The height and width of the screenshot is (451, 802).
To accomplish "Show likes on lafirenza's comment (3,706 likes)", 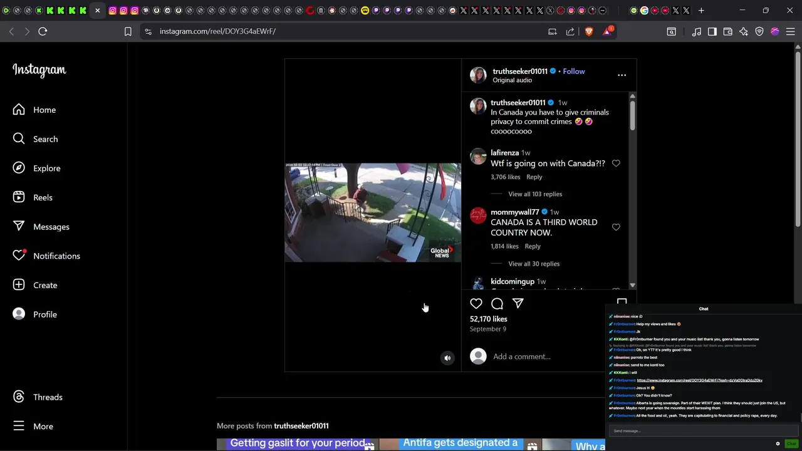I will coord(506,177).
